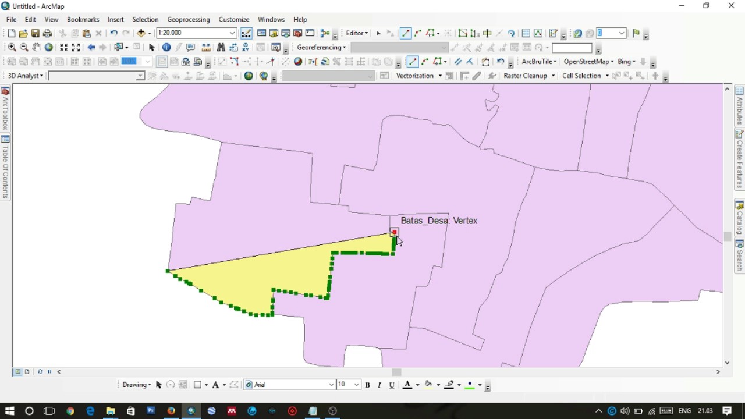Toggle bold text formatting

tap(368, 385)
